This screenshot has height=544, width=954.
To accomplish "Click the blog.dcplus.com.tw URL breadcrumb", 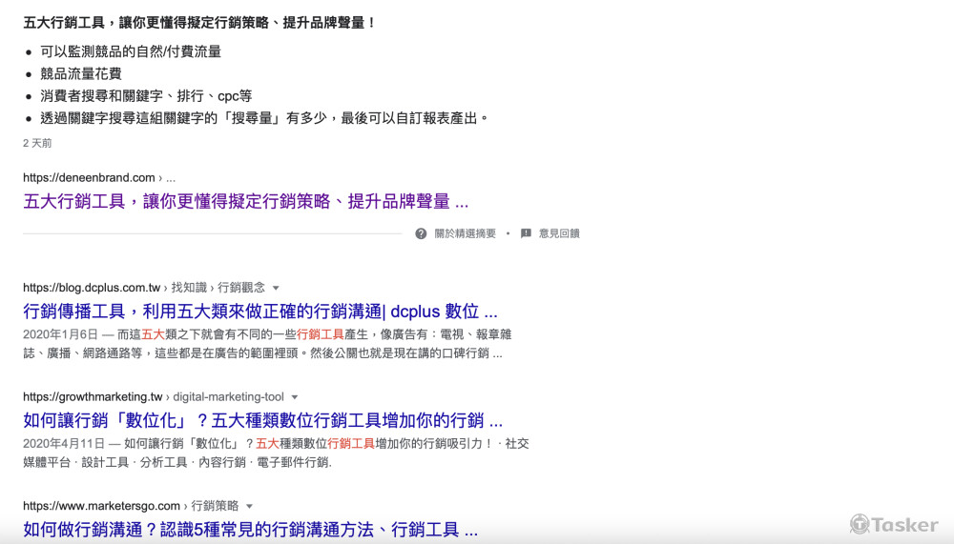I will point(93,288).
